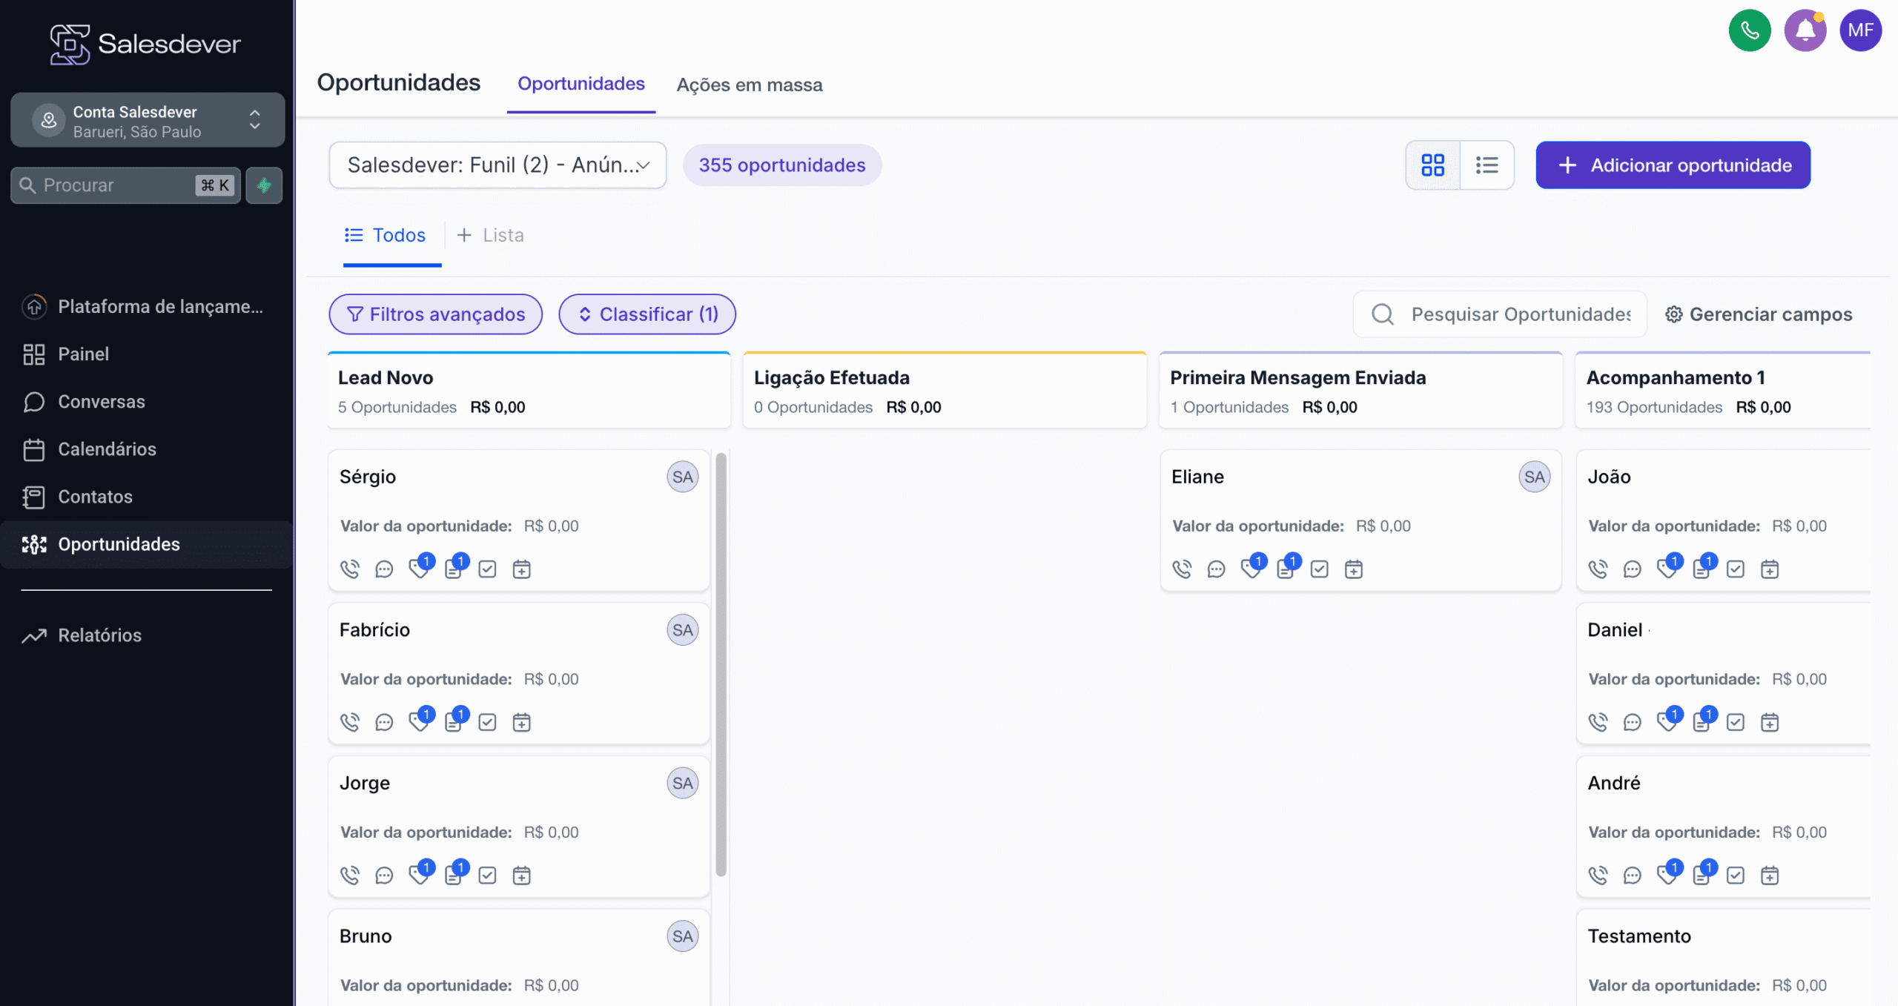This screenshot has width=1898, height=1006.
Task: Click the task checkbox icon on Sérgio's card
Action: tap(487, 569)
